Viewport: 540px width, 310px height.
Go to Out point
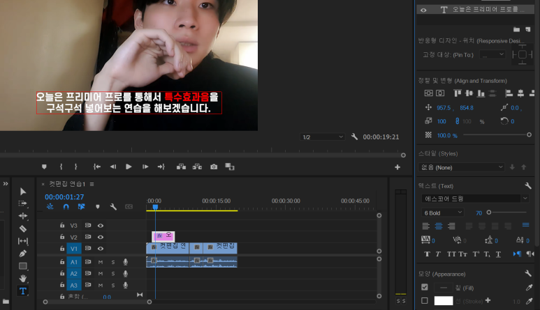click(161, 167)
